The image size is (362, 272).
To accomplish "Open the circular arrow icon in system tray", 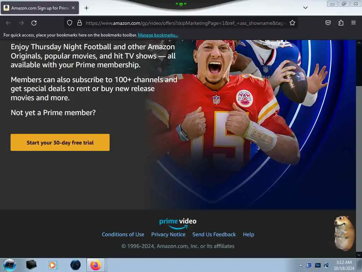I will click(326, 265).
